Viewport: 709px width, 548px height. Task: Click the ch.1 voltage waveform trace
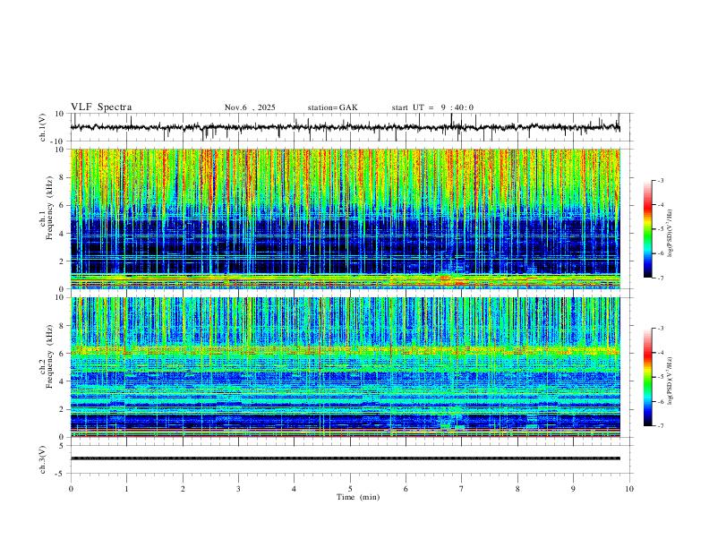point(346,127)
